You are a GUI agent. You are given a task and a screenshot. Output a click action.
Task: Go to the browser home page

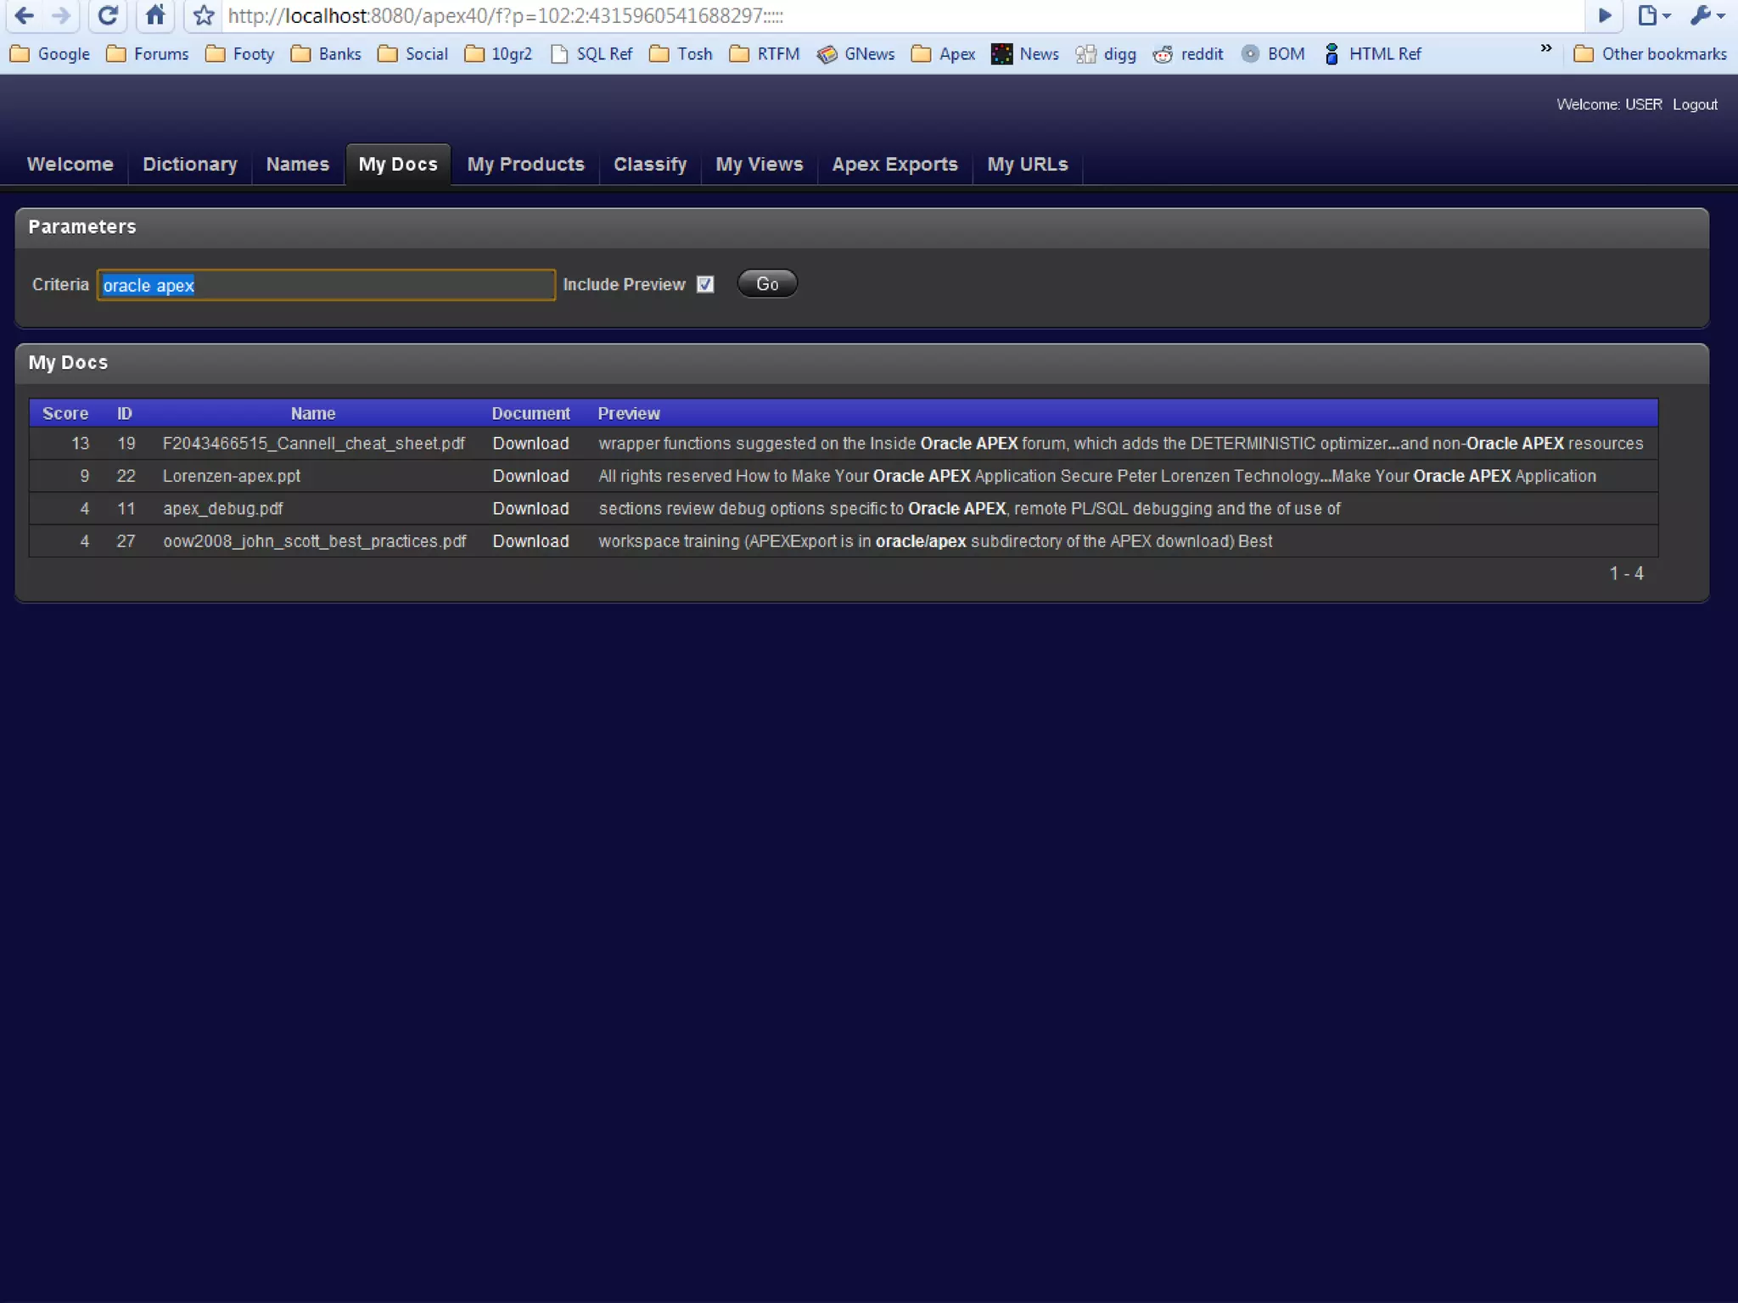(155, 15)
